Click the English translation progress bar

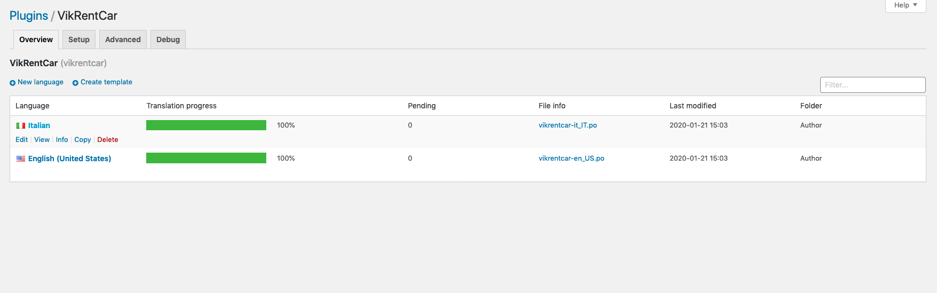[x=206, y=158]
